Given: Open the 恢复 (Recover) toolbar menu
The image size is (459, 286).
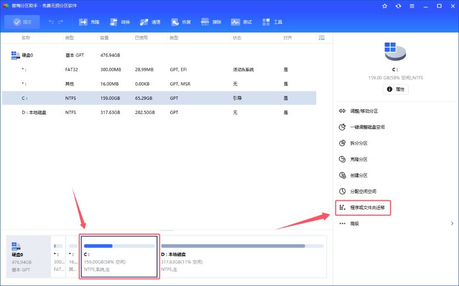Looking at the screenshot, I should click(x=181, y=22).
